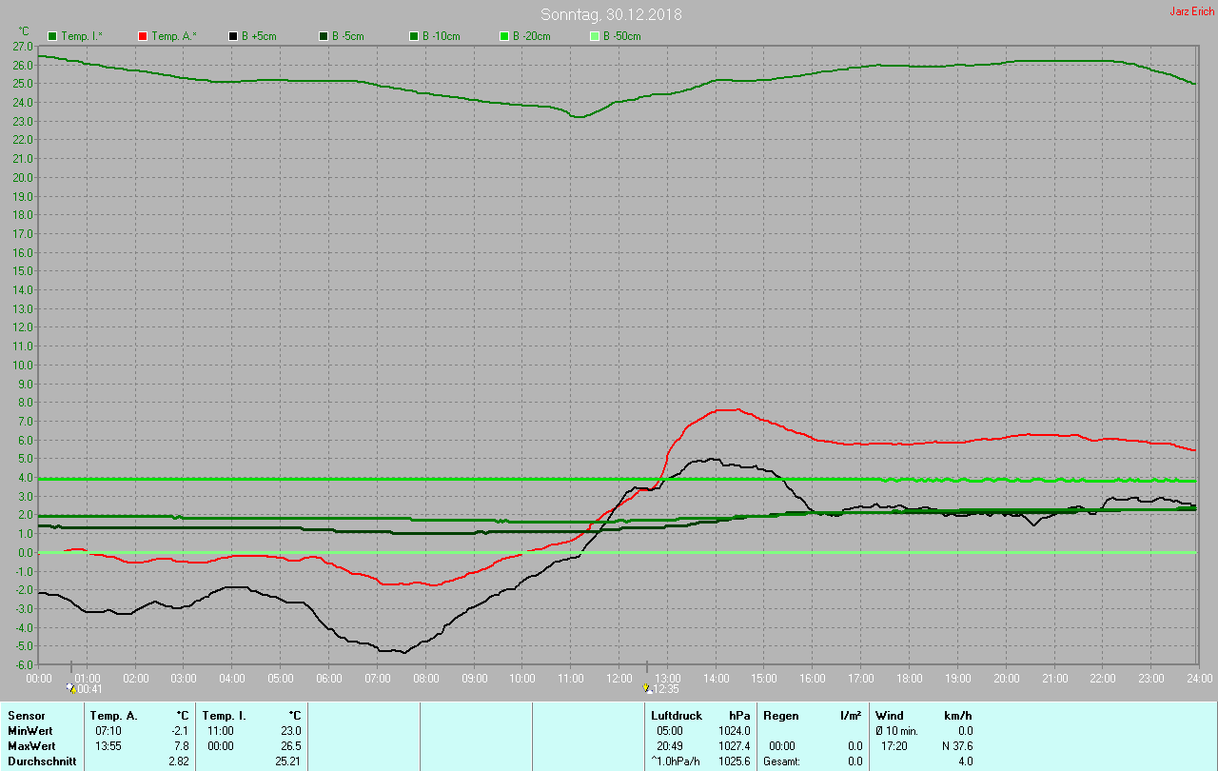The image size is (1218, 771).
Task: Click the Wind column header
Action: (x=889, y=715)
